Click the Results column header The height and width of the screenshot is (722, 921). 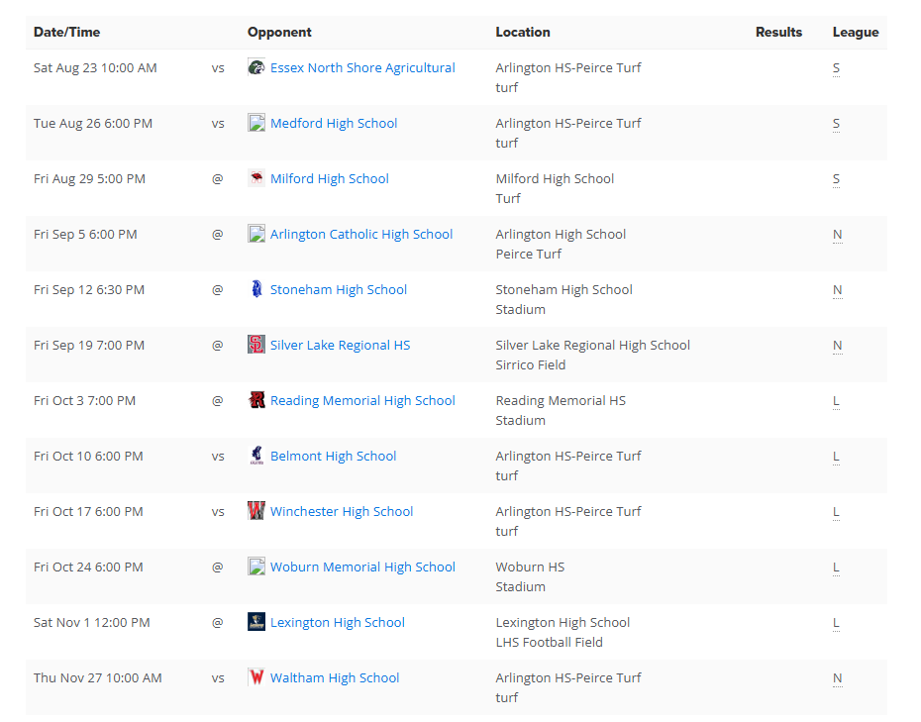pos(778,33)
